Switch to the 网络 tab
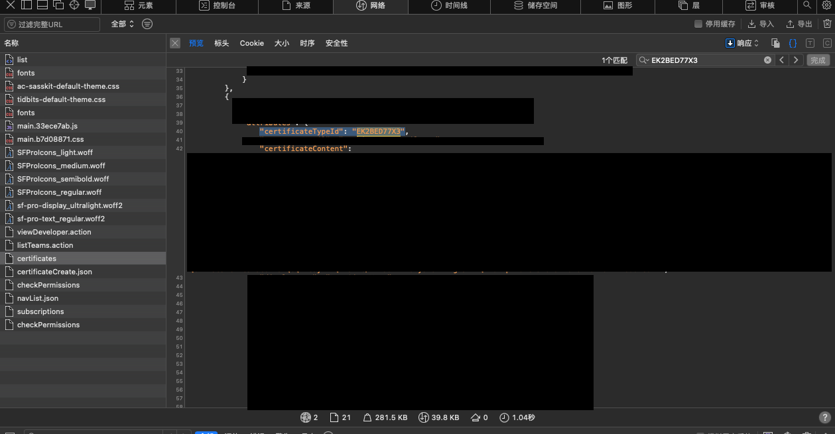835x434 pixels. point(371,5)
